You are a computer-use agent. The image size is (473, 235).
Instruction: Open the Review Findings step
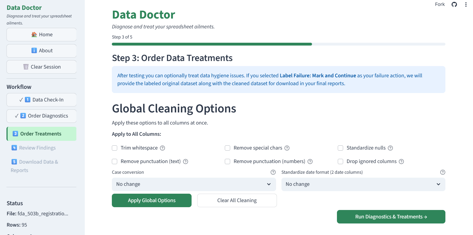click(x=37, y=148)
